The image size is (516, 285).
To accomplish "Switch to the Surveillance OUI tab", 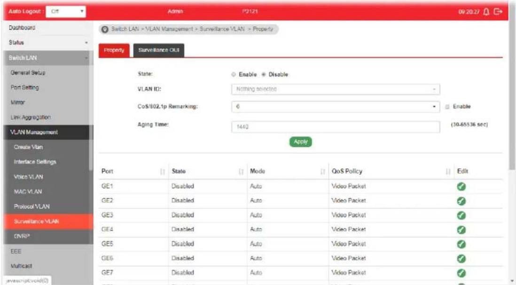I will click(159, 50).
